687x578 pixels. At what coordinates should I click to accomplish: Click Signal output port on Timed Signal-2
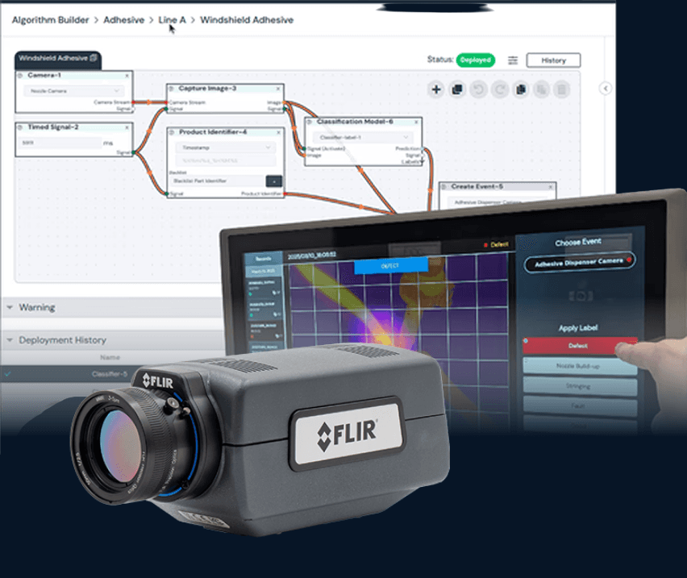[x=133, y=152]
